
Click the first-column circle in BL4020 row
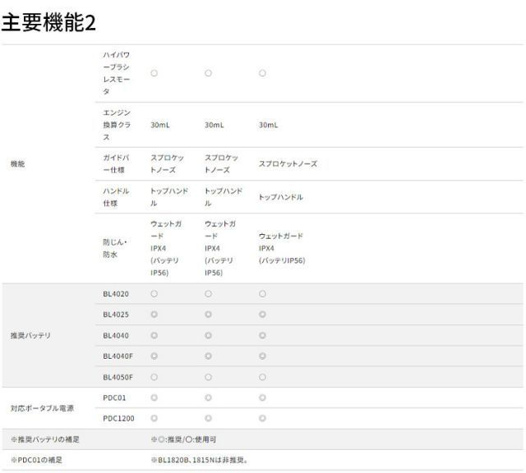click(155, 293)
